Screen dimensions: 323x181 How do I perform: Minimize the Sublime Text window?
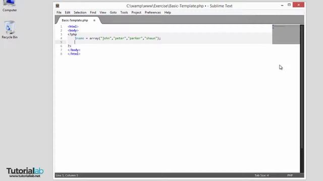(x=282, y=5)
